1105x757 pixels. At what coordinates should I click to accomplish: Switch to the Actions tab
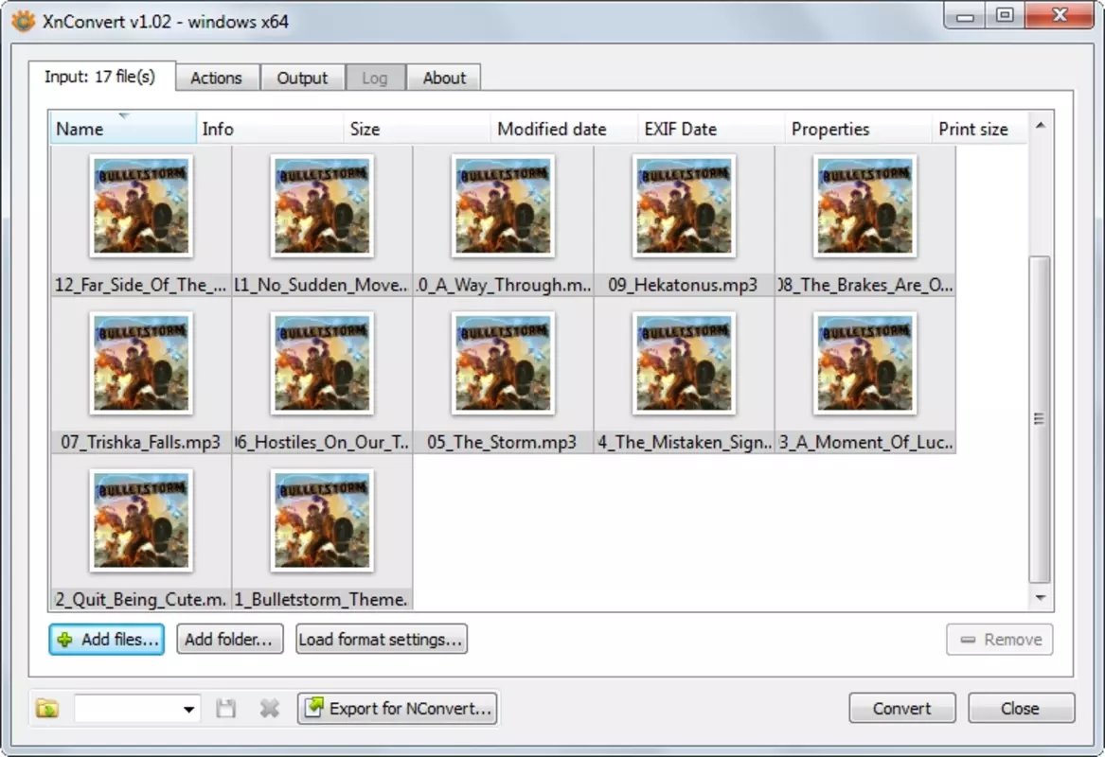click(216, 78)
